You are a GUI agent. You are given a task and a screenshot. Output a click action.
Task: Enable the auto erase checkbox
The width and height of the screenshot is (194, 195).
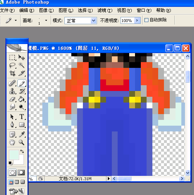tap(146, 20)
